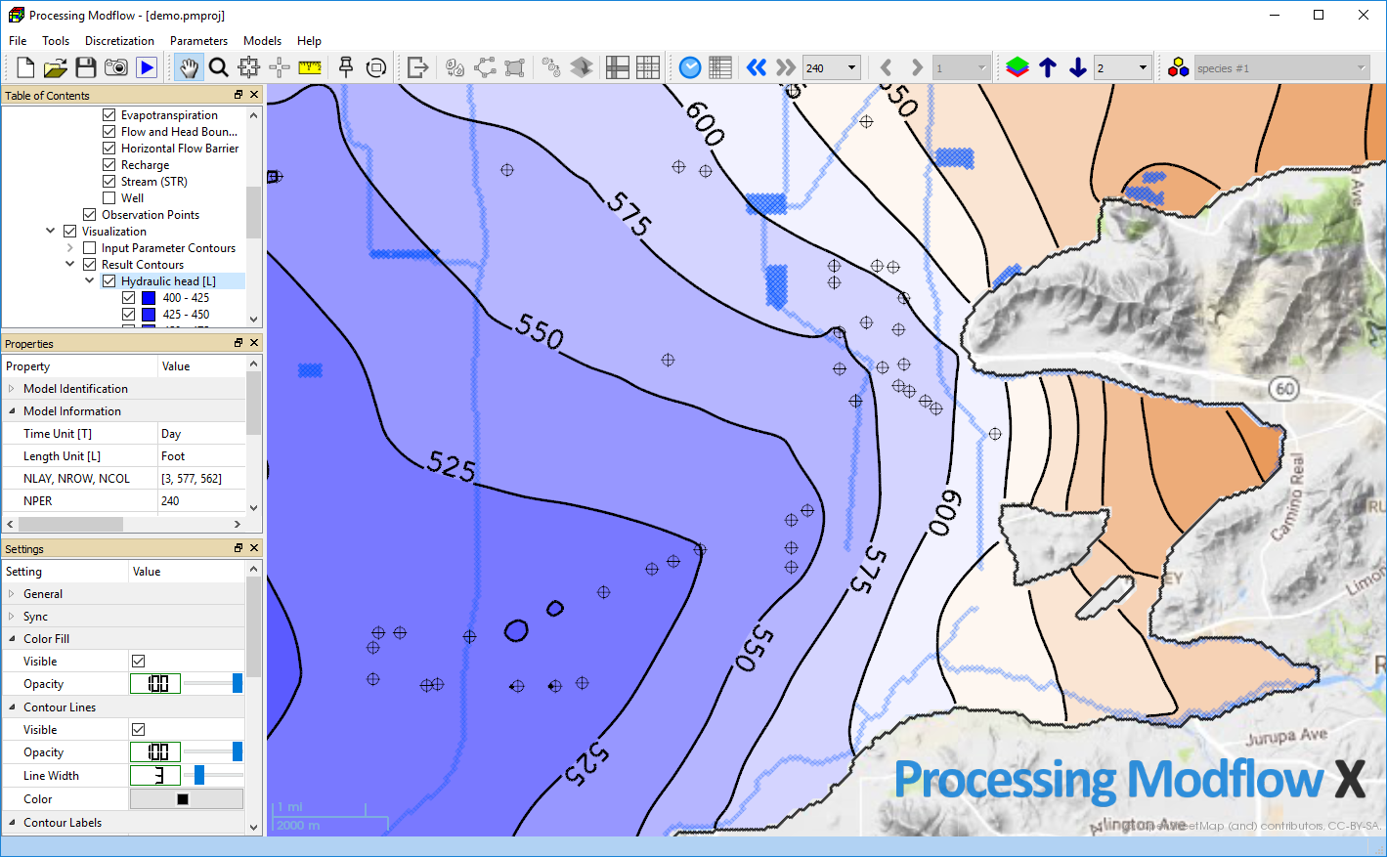1387x857 pixels.
Task: Expand the Model Identification property group
Action: [x=12, y=389]
